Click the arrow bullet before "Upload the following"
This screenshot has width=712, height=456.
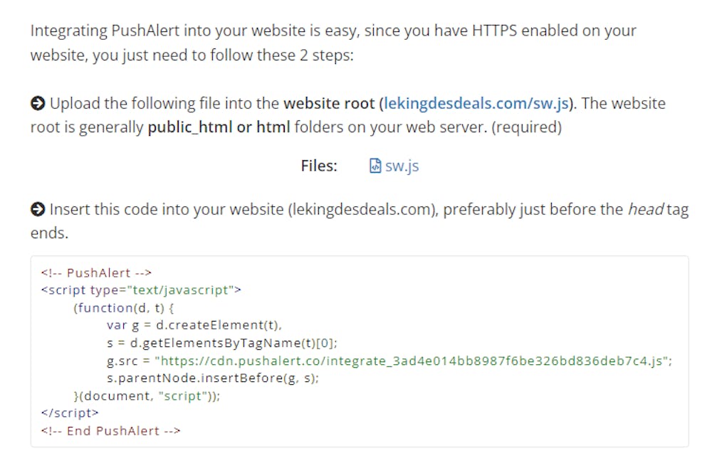click(37, 104)
